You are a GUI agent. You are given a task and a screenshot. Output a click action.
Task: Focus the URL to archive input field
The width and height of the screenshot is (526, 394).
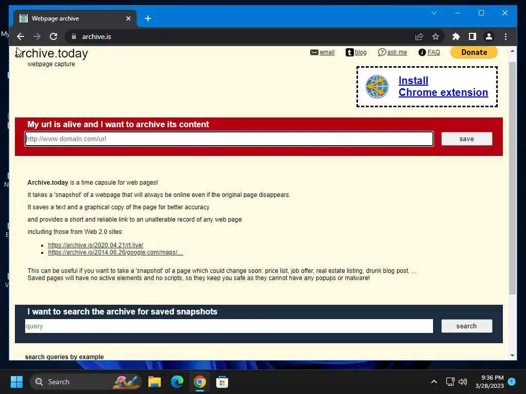[229, 139]
